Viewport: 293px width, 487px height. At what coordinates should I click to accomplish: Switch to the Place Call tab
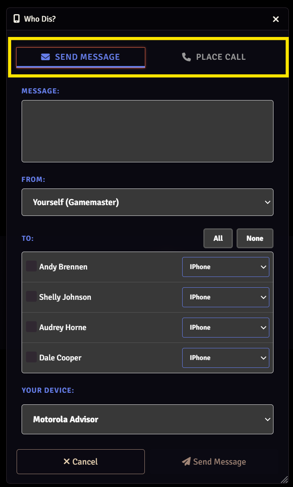pos(214,57)
